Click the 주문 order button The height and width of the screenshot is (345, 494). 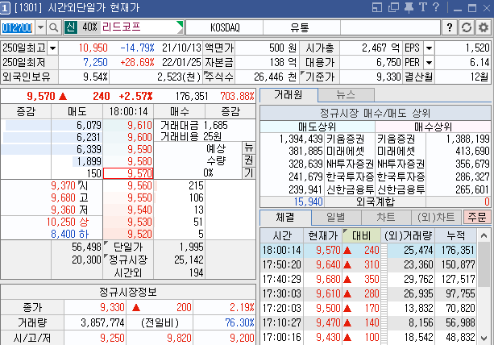pos(477,217)
